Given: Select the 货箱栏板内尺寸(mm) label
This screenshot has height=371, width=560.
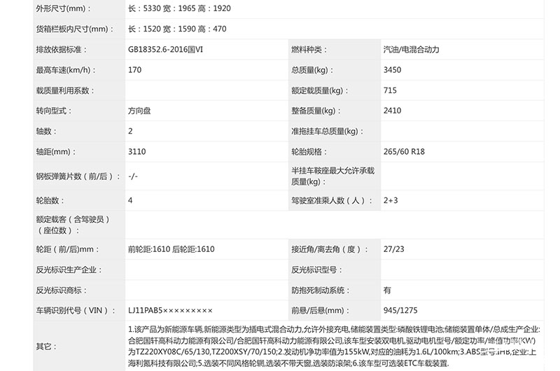Looking at the screenshot, I should 75,29.
